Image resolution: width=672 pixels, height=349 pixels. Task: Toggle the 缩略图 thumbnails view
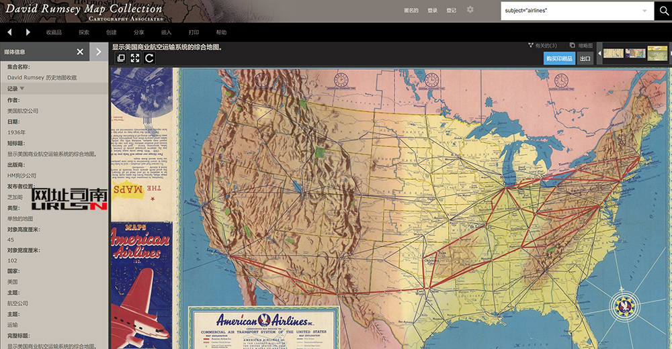(581, 45)
